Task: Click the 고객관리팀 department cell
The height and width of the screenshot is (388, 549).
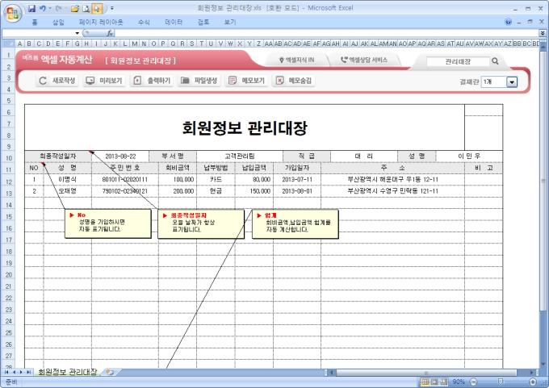Action: (240, 156)
